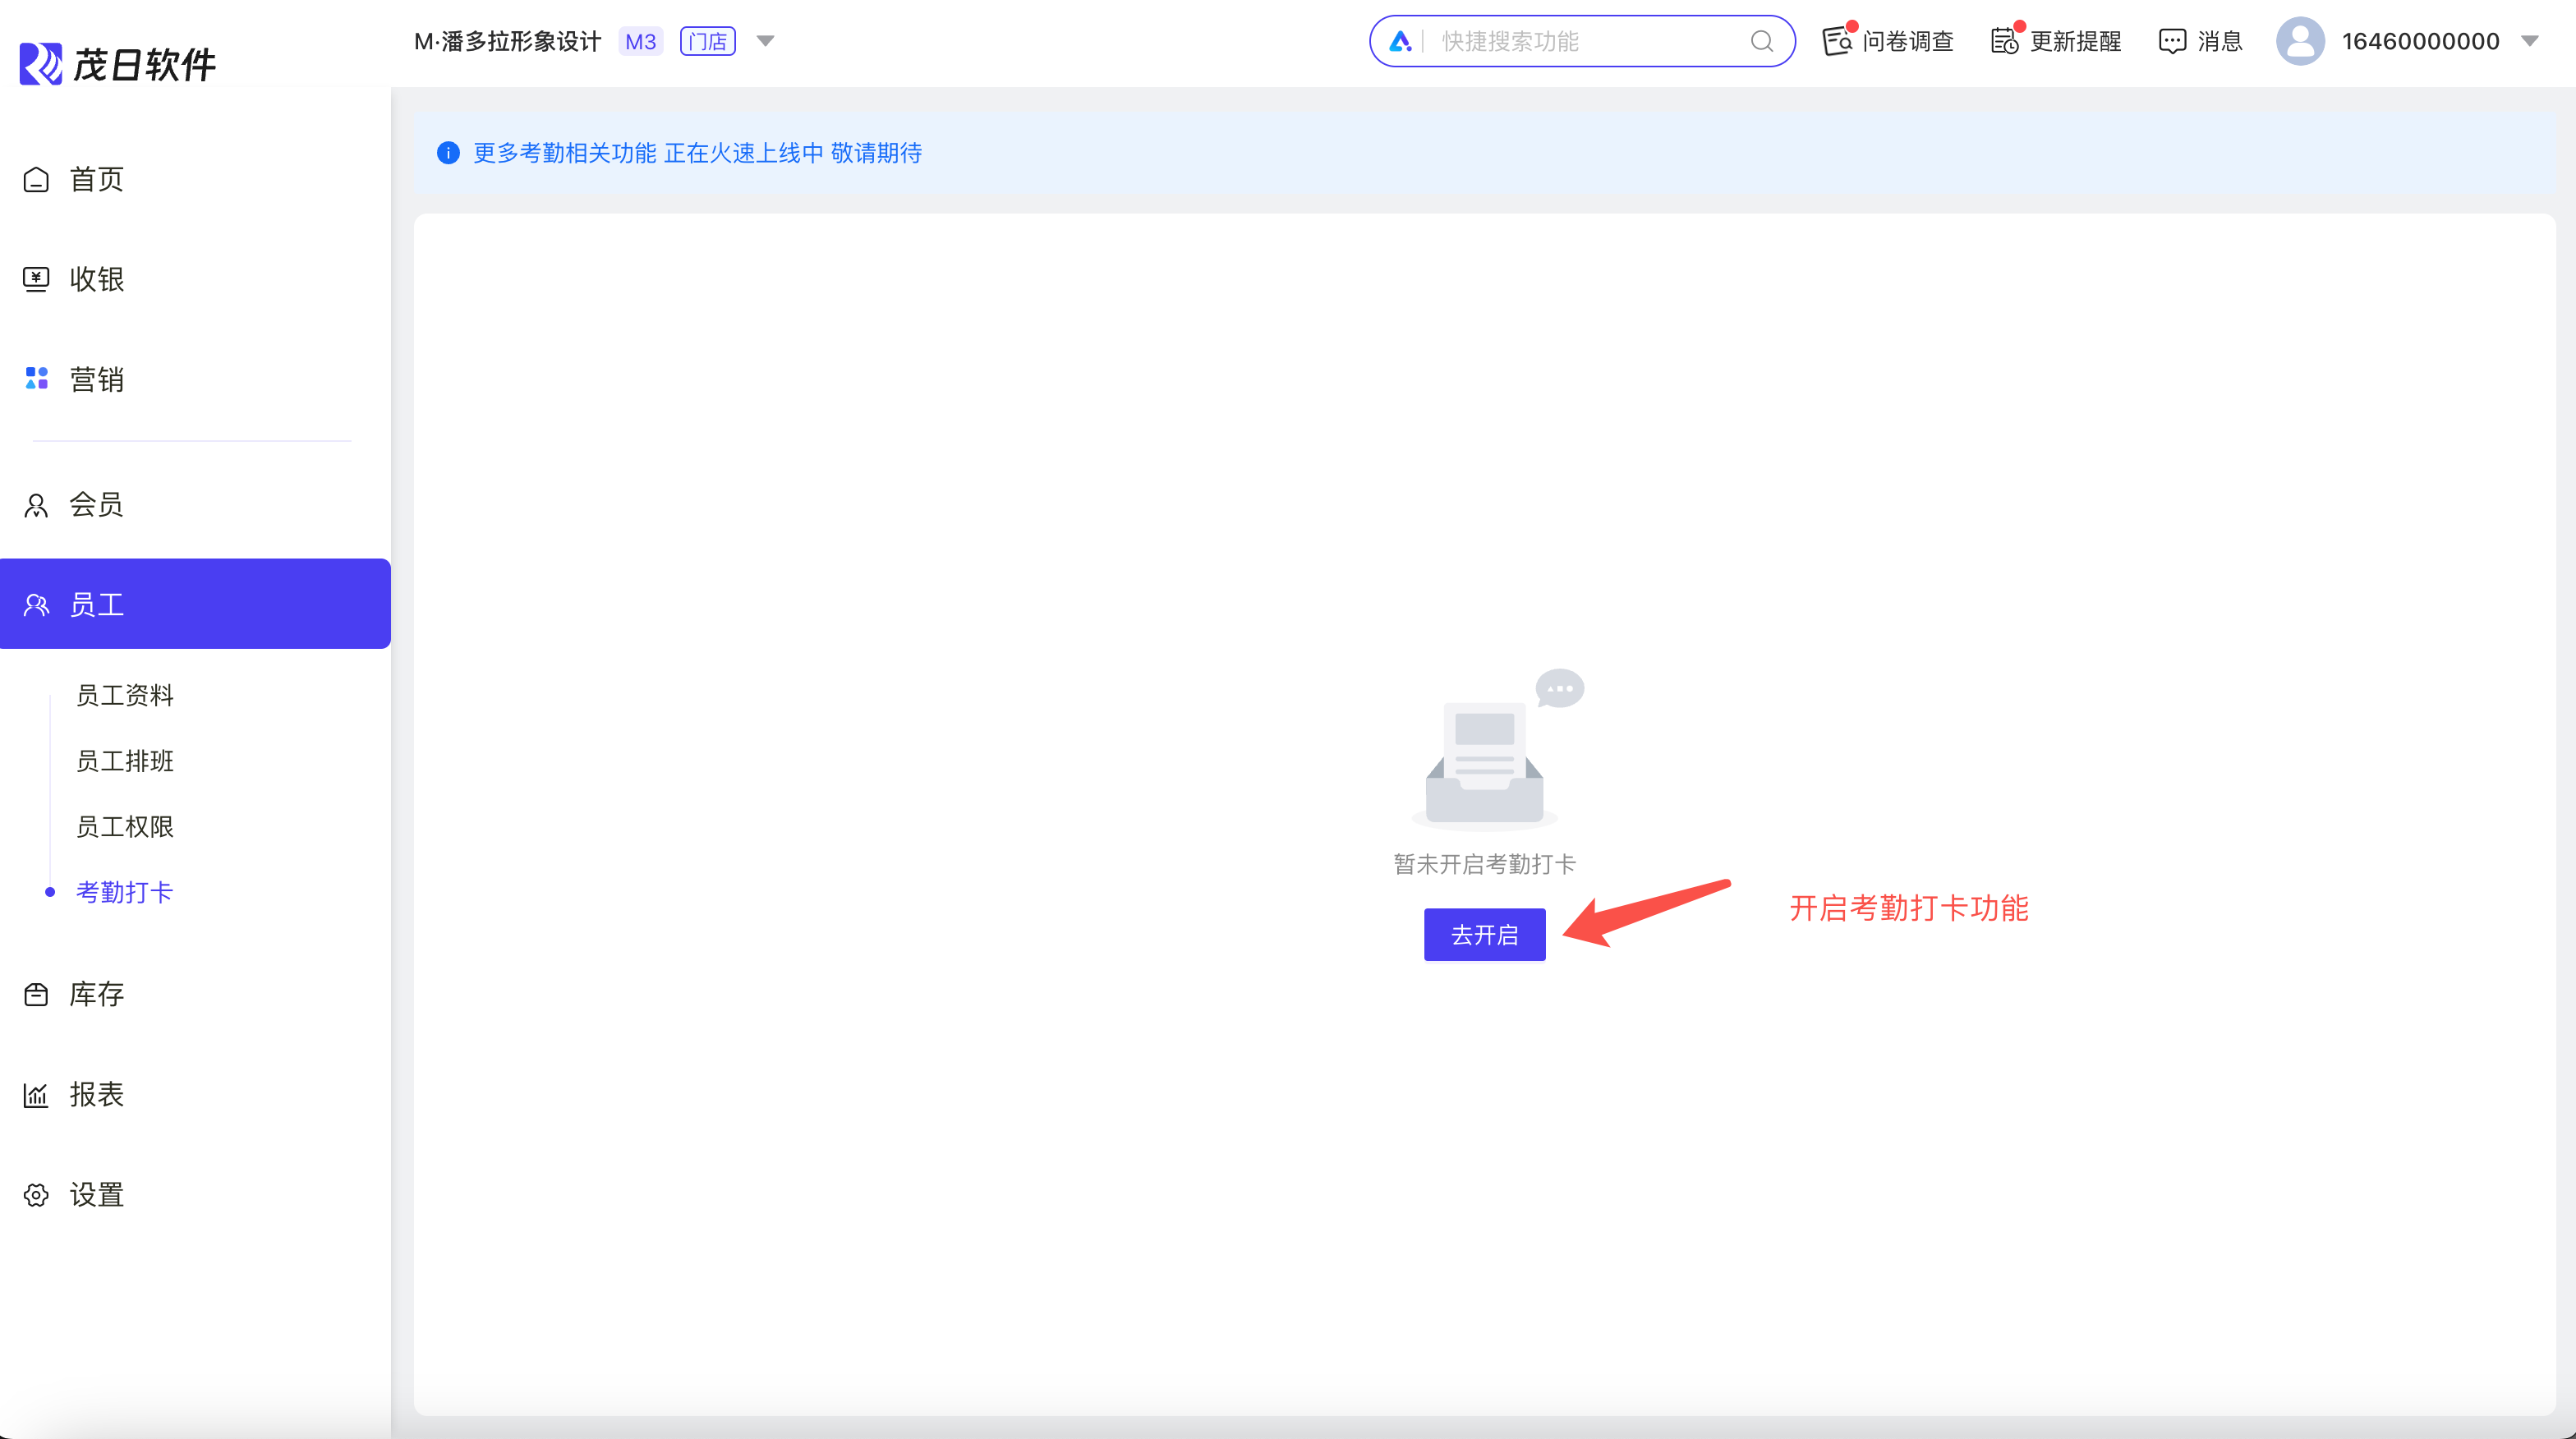Open the 设置 gear icon
Viewport: 2576px width, 1439px height.
(36, 1195)
